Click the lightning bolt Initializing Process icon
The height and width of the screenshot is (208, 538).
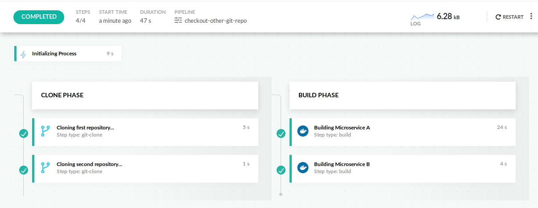(24, 54)
